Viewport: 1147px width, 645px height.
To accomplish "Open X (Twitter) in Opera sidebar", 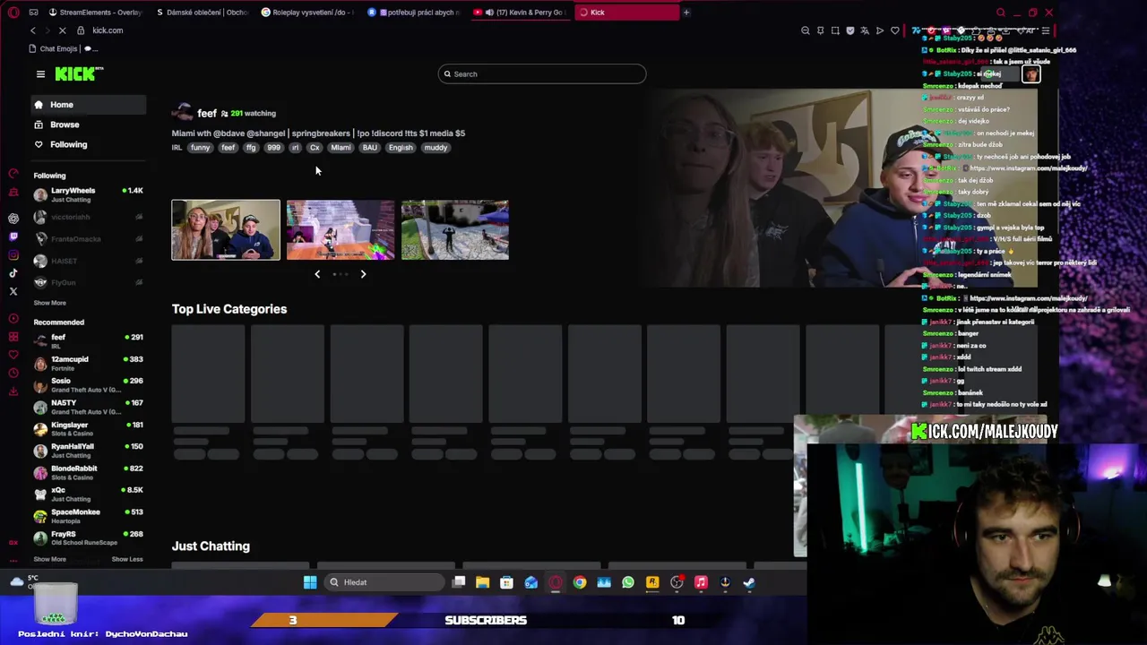I will point(13,291).
